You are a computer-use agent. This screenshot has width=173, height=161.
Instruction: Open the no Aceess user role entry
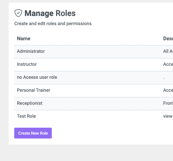point(94,77)
